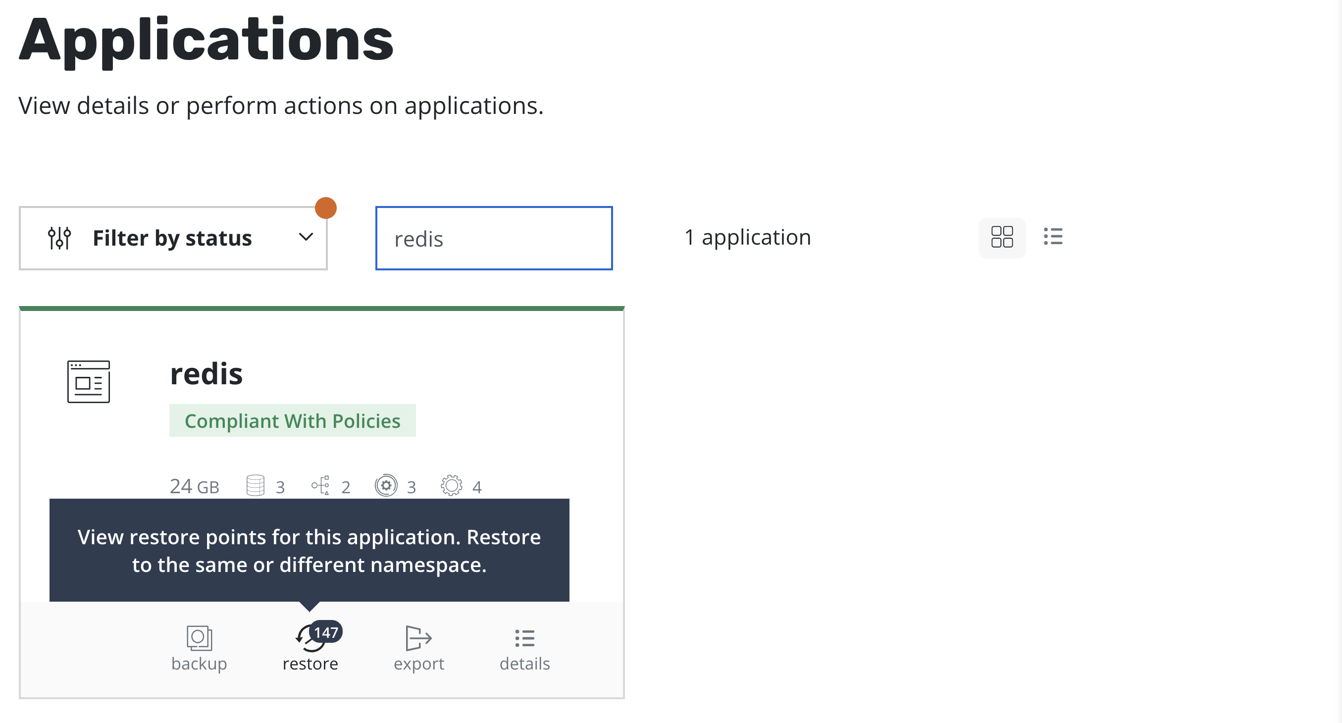
Task: Click the config gear icon showing 4
Action: 451,485
